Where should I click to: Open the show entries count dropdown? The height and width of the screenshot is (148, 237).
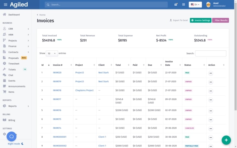point(52,54)
